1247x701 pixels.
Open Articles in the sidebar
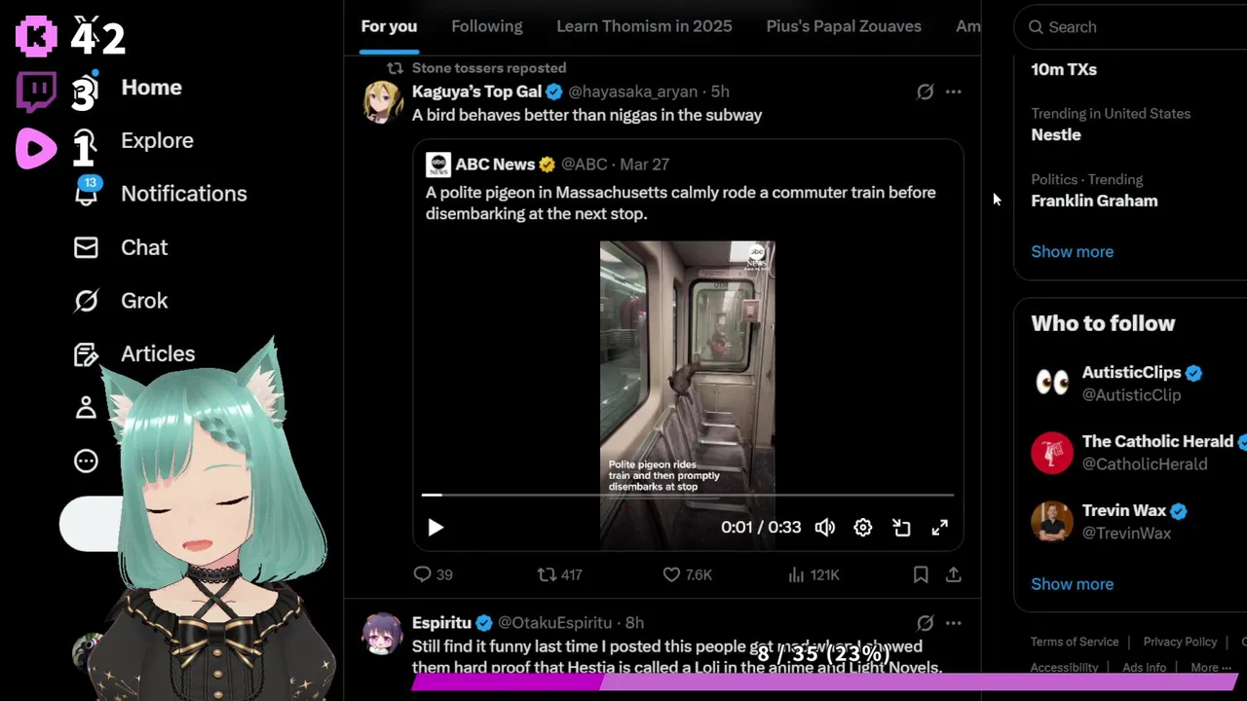(158, 353)
